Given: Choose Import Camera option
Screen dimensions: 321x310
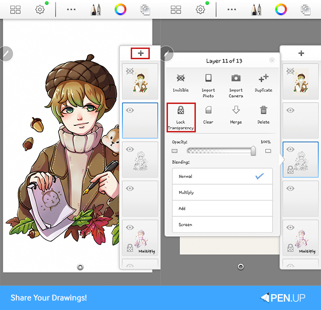Looking at the screenshot, I should (236, 86).
